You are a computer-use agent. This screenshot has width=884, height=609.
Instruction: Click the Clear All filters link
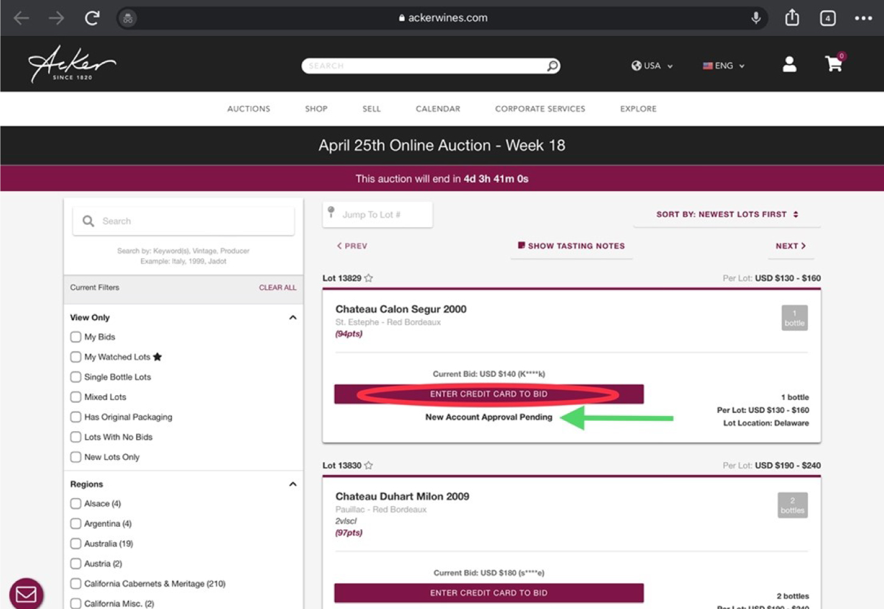click(x=277, y=287)
